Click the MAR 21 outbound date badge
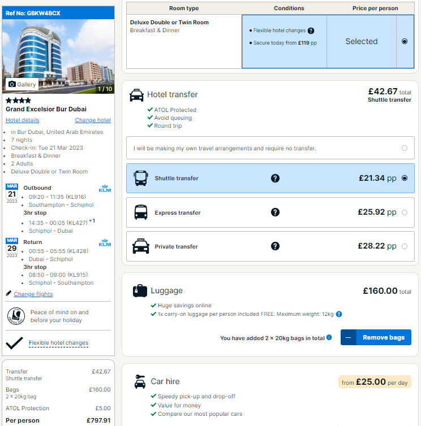421x426 pixels. [x=12, y=193]
